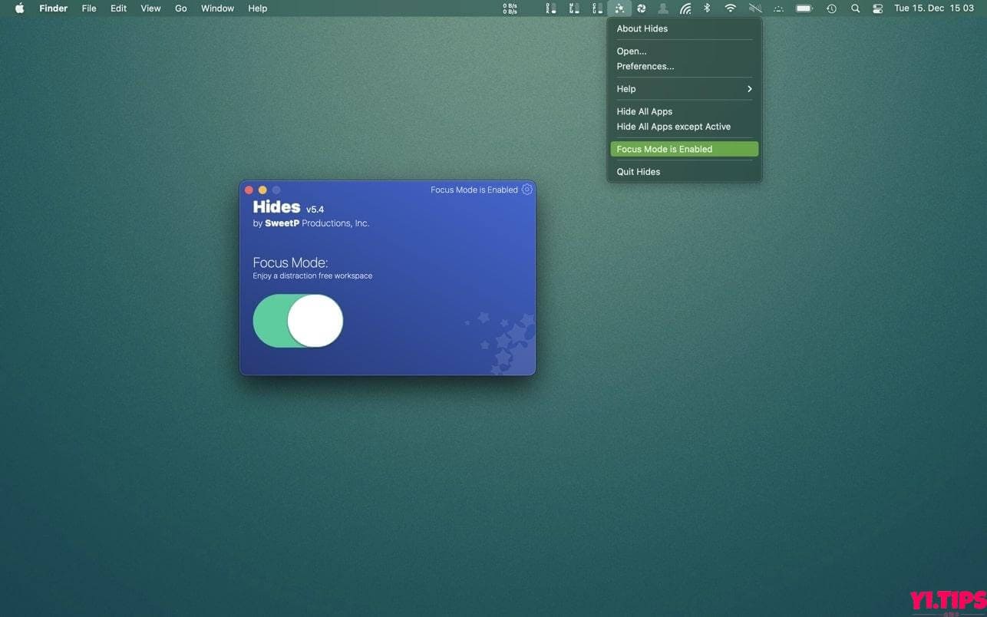Open Control Center from the menu bar

coord(877,8)
